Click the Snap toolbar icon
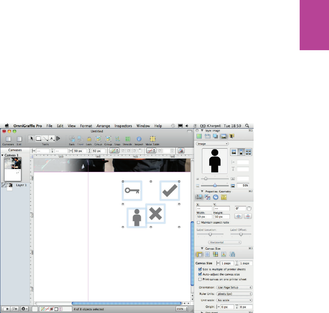329x313 pixels. [117, 139]
